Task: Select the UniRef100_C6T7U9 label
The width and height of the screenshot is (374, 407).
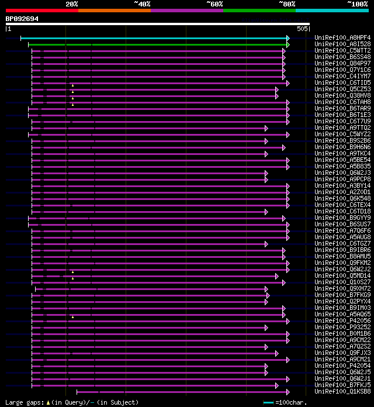Action: [x=342, y=121]
